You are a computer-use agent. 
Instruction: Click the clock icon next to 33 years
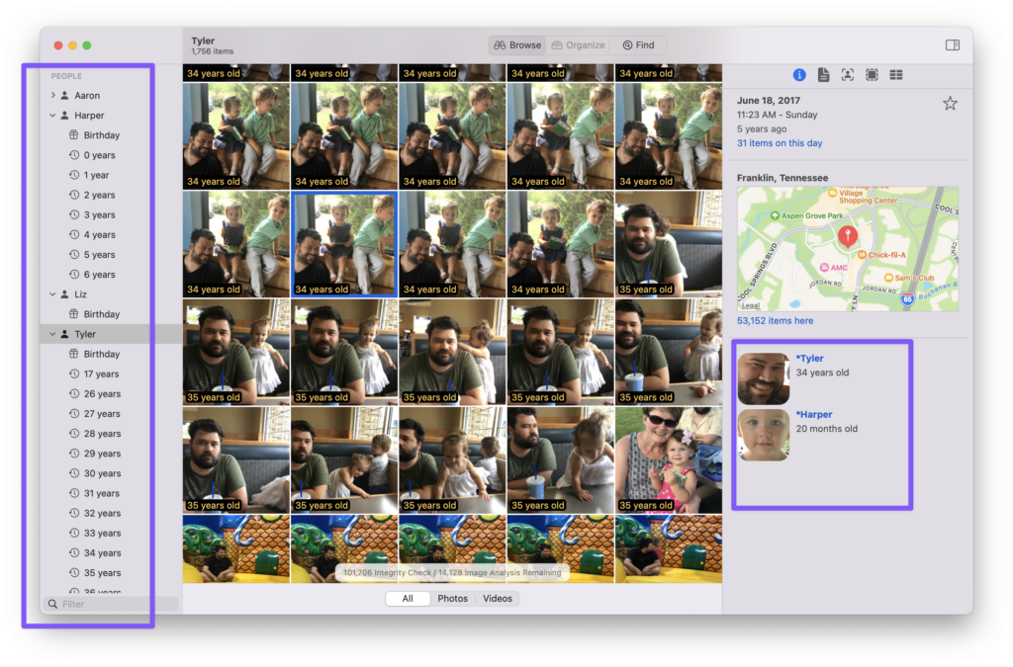(74, 533)
